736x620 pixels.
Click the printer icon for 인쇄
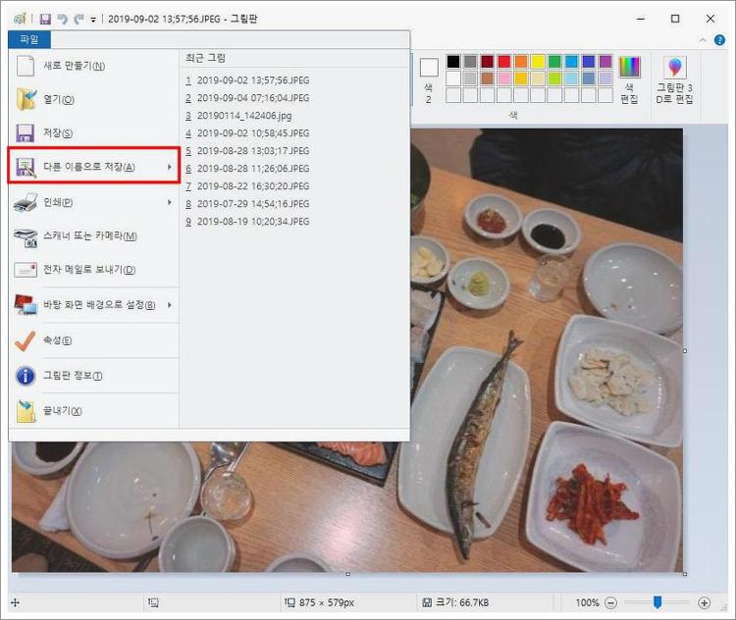[26, 202]
